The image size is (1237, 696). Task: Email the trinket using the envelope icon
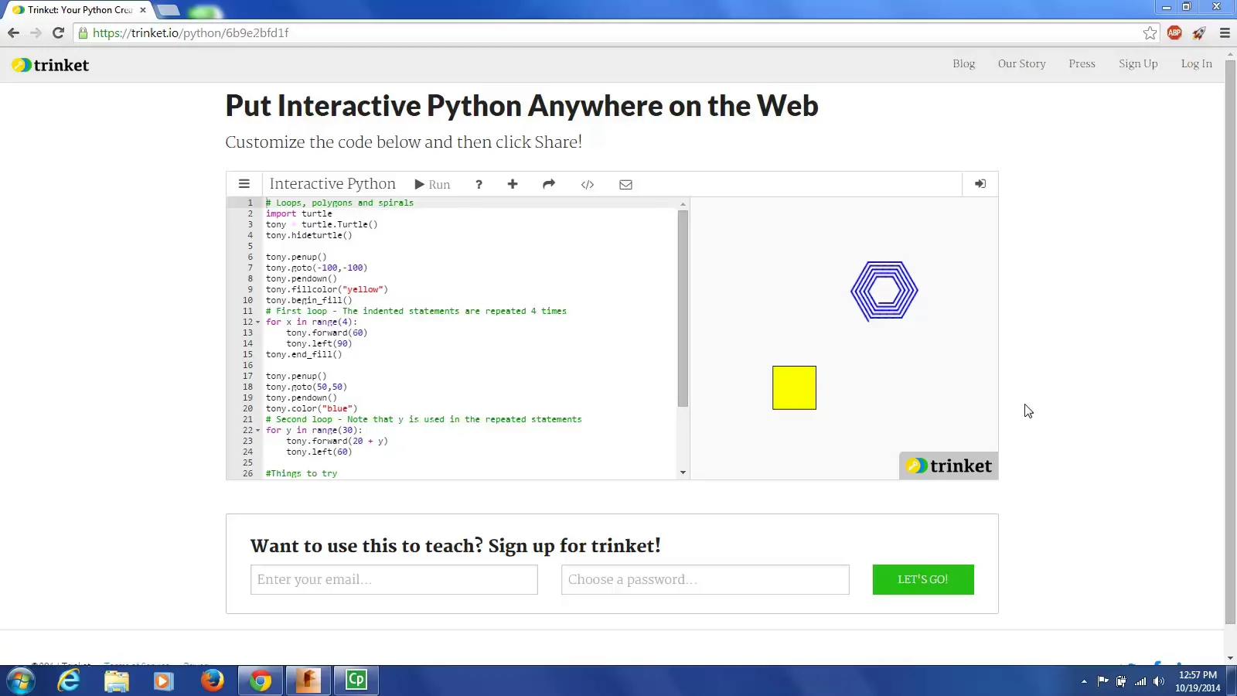[x=625, y=185]
